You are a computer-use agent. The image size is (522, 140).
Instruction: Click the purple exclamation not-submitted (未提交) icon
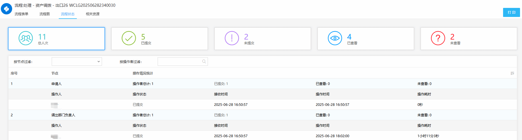tap(232, 38)
